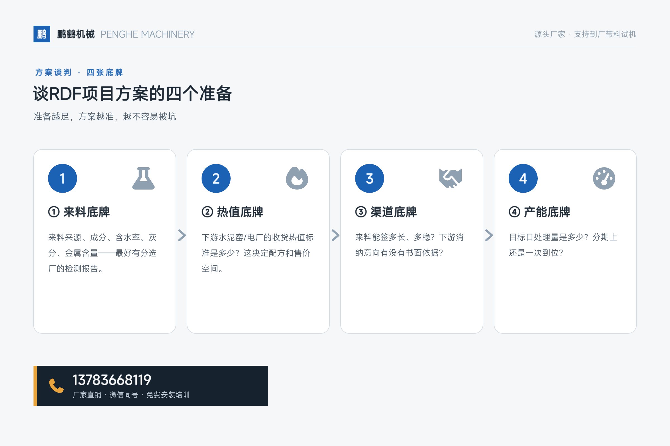Click the orange phone handset icon
This screenshot has width=670, height=446.
click(x=56, y=386)
